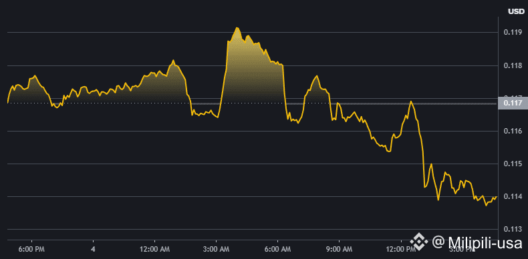This screenshot has height=259, width=528.
Task: Click the 3:00 AM time axis label
Action: coord(216,250)
